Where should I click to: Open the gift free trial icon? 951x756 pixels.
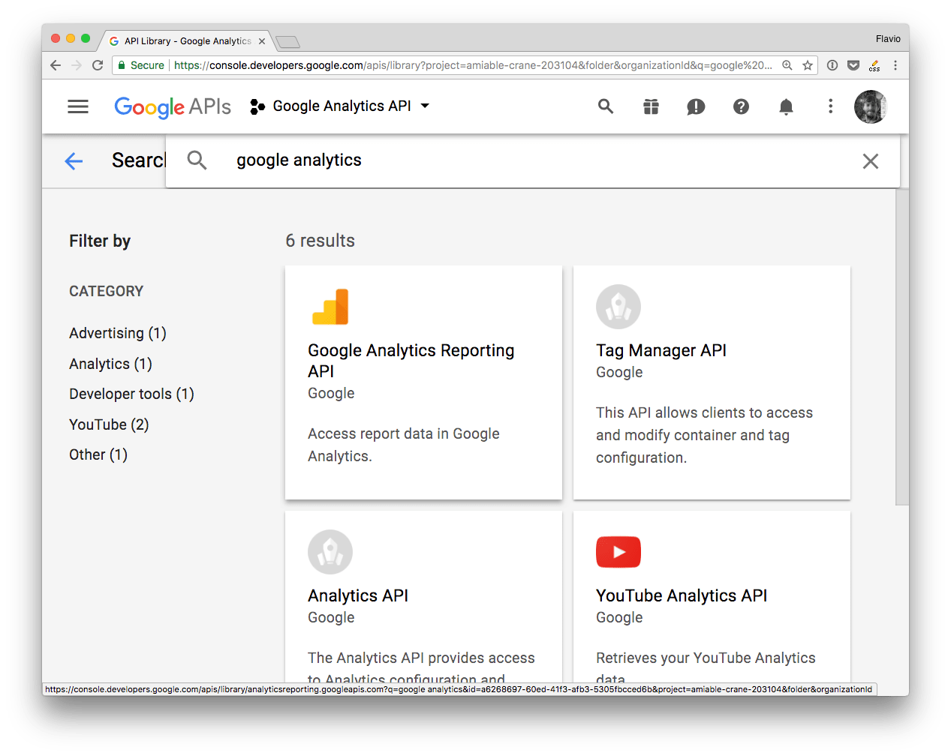[651, 106]
